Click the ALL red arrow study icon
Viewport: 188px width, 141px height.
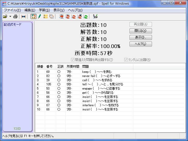[61, 16]
